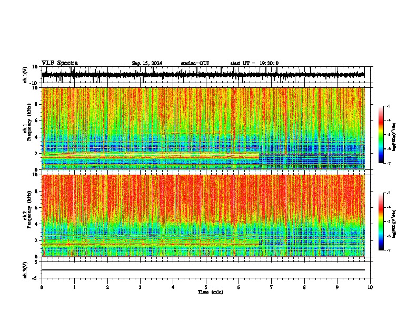Image resolution: width=417 pixels, height=322 pixels.
Task: Click the ch.1 spectrogram panel
Action: point(203,128)
